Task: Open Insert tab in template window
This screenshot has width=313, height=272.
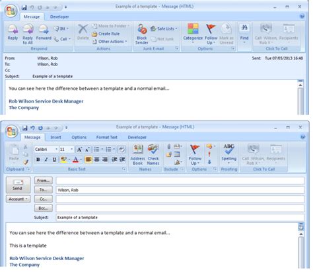Action: 55,137
